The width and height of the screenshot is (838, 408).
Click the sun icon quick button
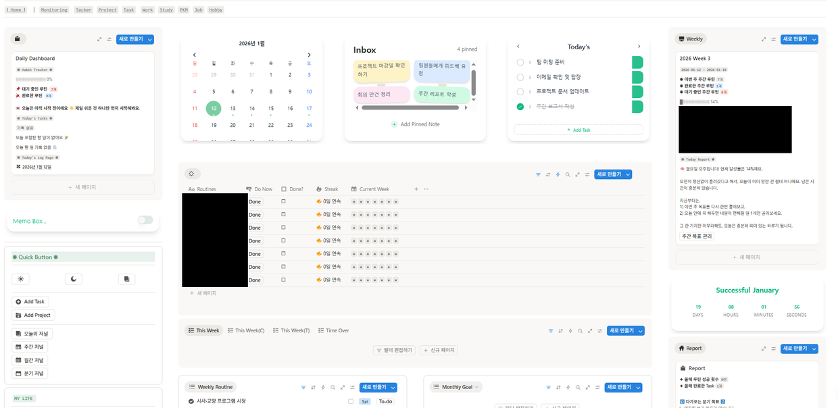(20, 279)
